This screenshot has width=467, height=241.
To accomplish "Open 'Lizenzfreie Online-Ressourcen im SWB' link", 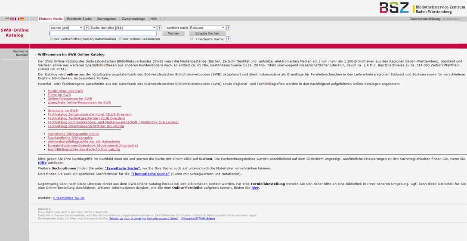I will pyautogui.click(x=79, y=102).
